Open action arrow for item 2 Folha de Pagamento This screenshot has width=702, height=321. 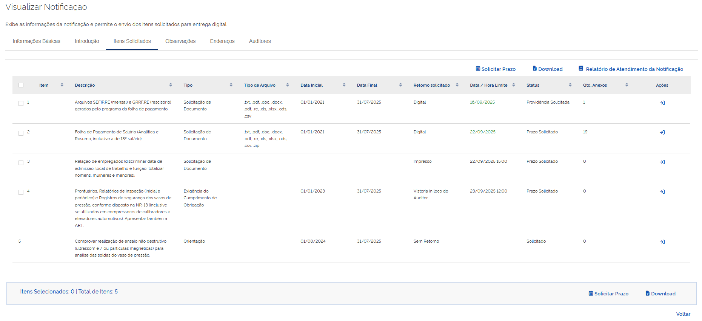pyautogui.click(x=662, y=132)
